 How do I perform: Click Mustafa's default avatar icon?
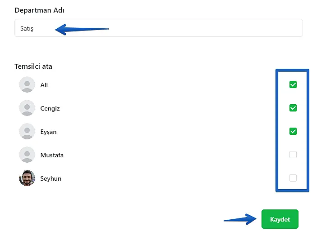(x=27, y=155)
